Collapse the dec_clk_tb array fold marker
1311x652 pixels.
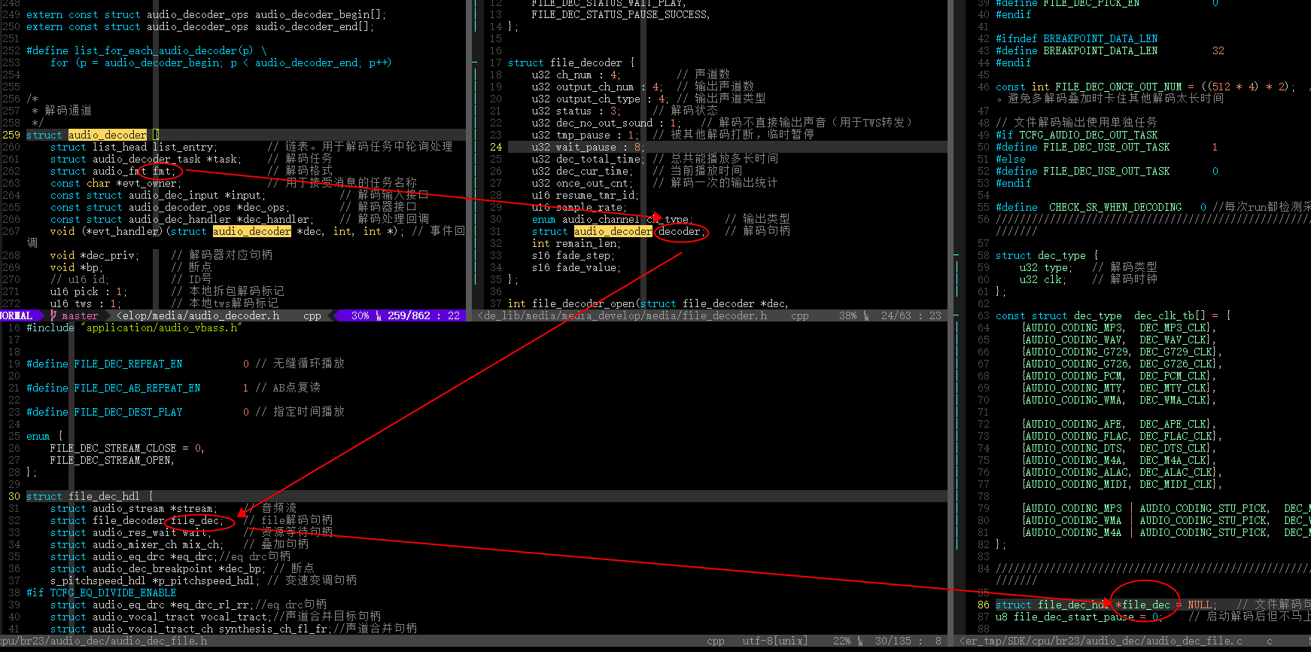[957, 315]
